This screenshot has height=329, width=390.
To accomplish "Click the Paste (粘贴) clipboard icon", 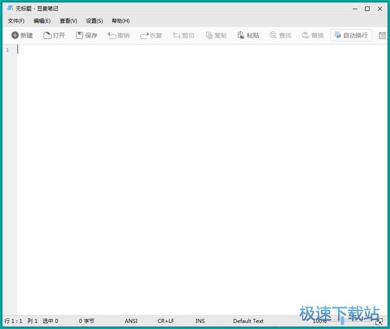I will (x=241, y=35).
